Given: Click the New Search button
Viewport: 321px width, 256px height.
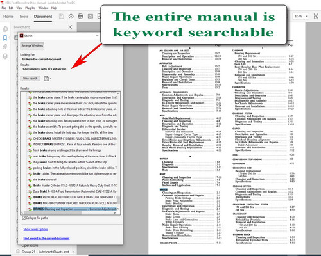Looking at the screenshot, I should (30, 79).
